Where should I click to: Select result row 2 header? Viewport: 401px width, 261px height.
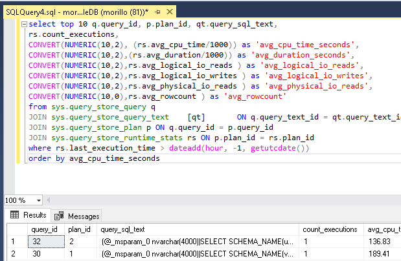click(17, 254)
